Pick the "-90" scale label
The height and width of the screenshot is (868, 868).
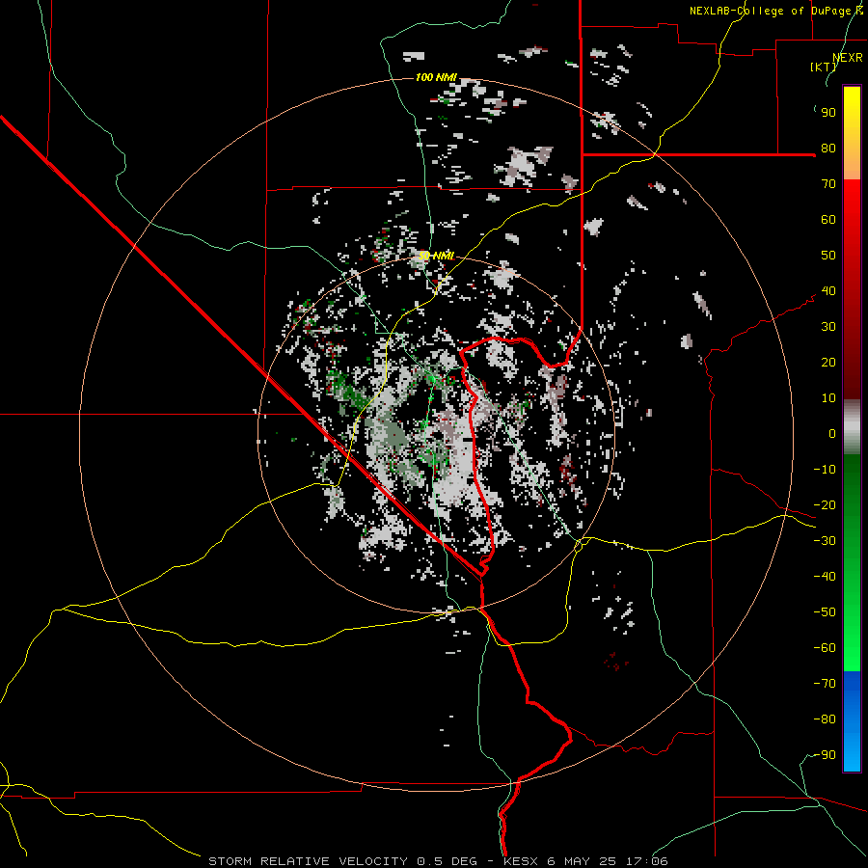tap(825, 755)
